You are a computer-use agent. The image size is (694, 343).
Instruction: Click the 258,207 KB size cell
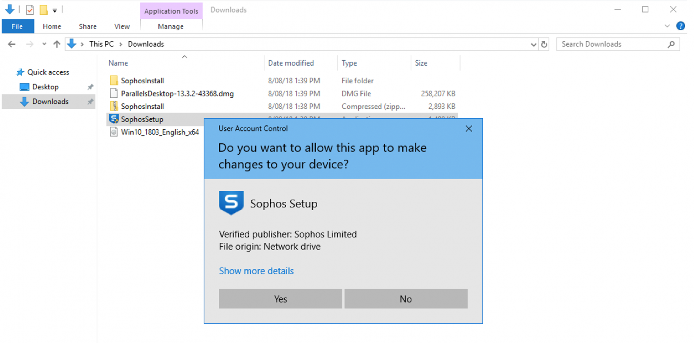coord(438,94)
